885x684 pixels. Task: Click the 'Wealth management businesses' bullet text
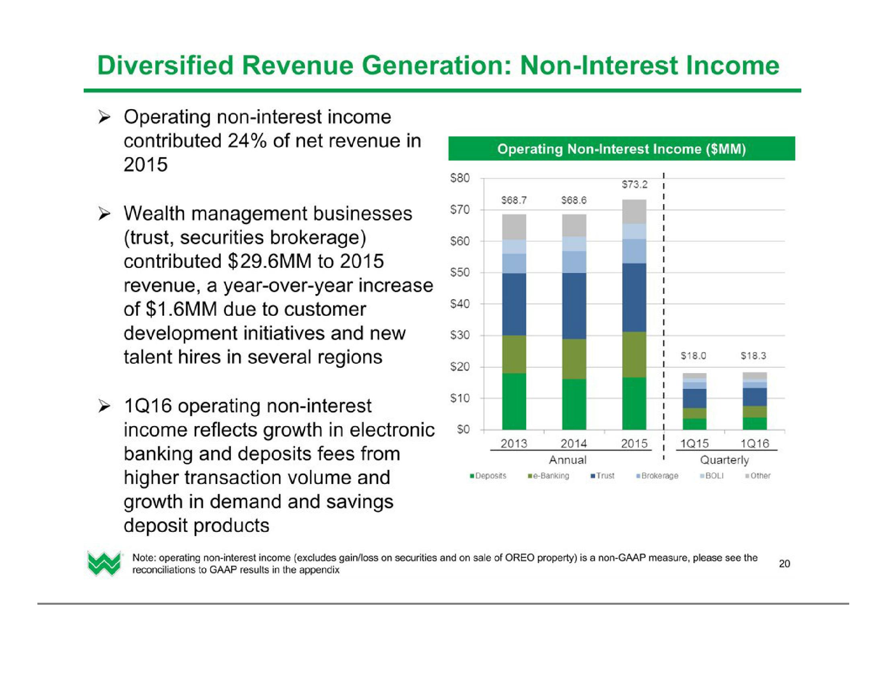click(x=279, y=285)
